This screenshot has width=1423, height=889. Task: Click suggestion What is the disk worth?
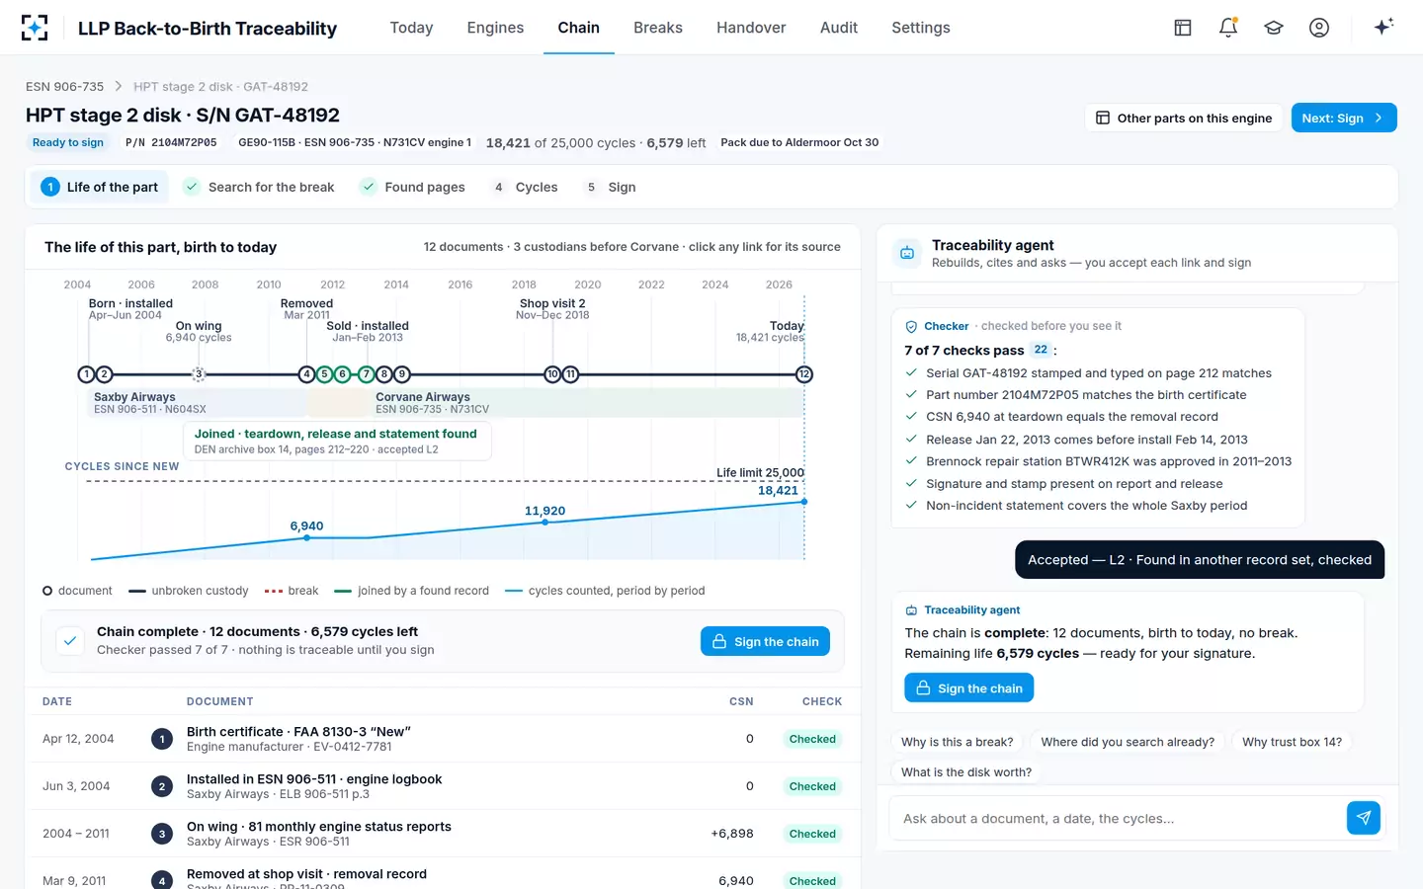click(x=966, y=772)
